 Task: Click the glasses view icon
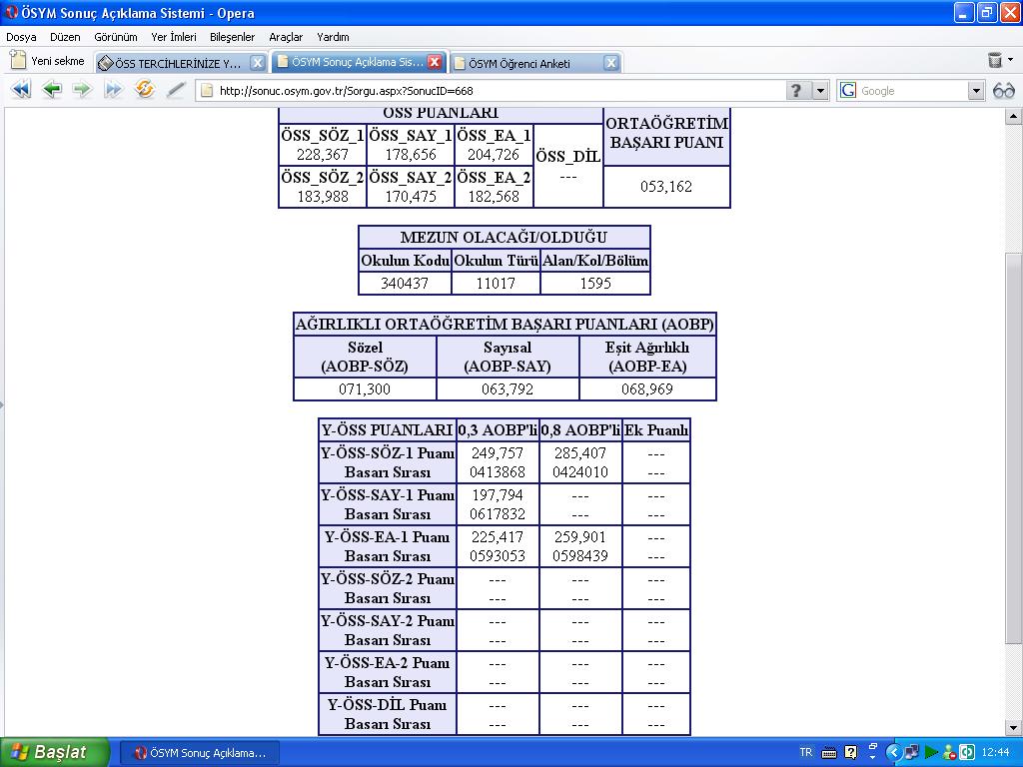point(1003,91)
